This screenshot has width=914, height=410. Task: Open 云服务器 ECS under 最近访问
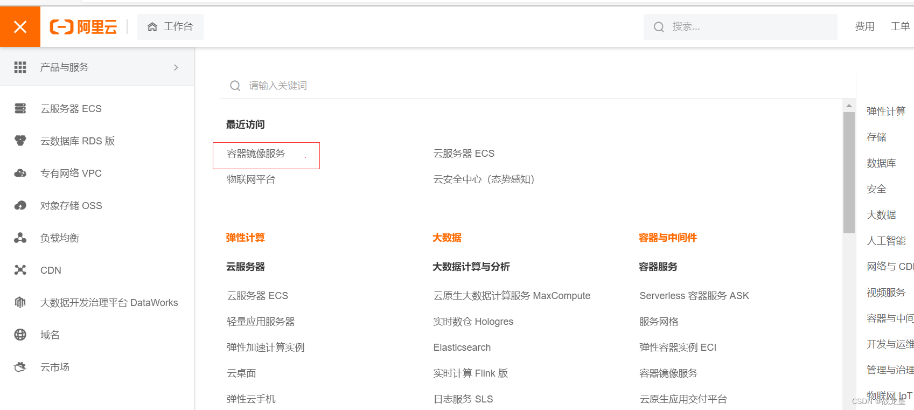[x=464, y=154]
